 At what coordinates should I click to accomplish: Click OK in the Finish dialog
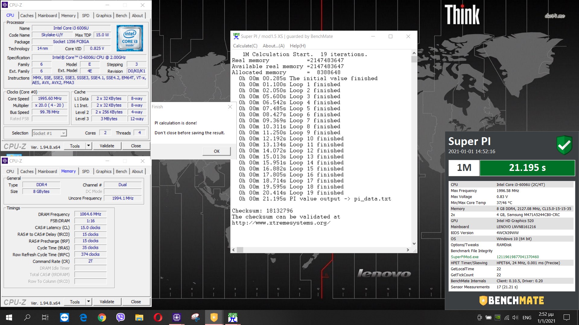[217, 151]
